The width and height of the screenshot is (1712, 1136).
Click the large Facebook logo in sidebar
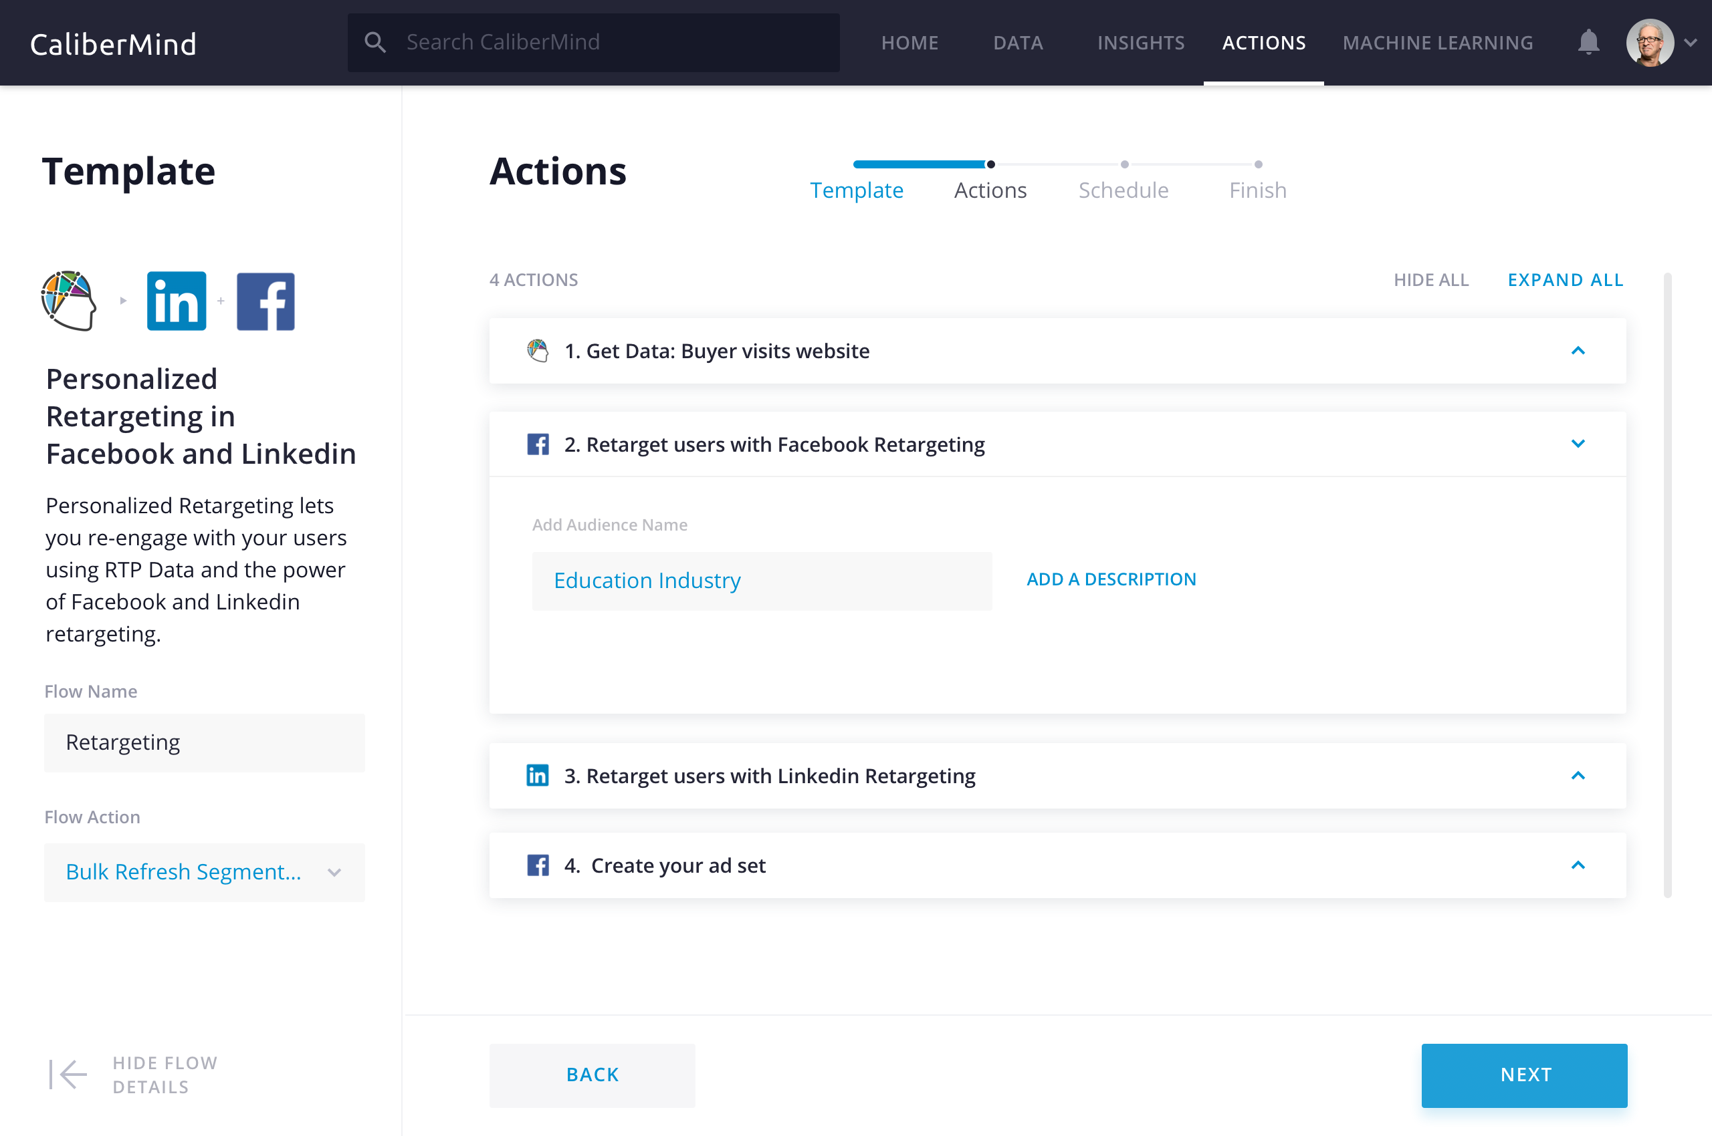[265, 301]
